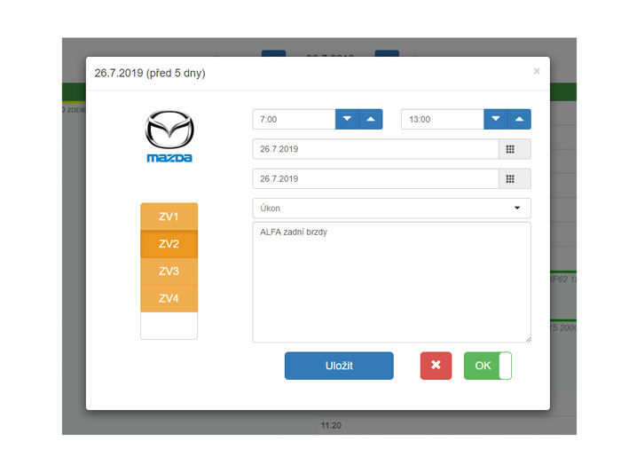Viewport: 621px width, 457px height.
Task: Decrease the 13:00 end time
Action: click(x=495, y=119)
